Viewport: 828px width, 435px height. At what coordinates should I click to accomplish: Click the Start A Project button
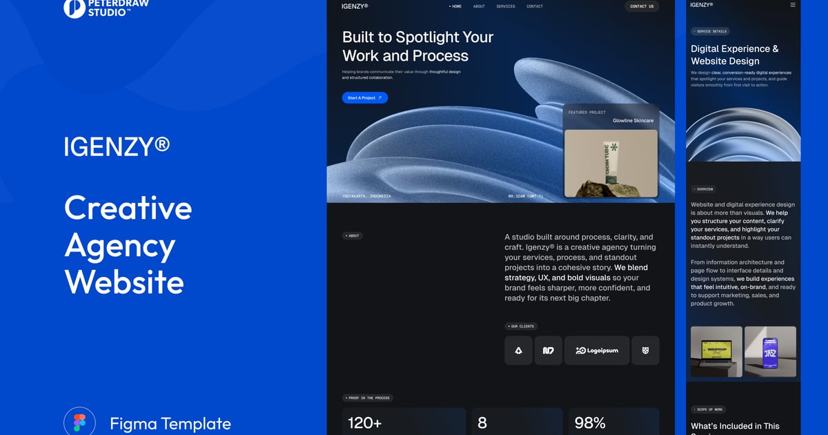(364, 98)
